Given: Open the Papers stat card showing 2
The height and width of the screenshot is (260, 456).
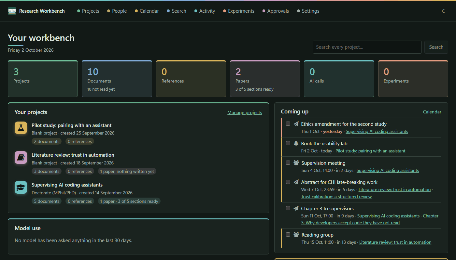Looking at the screenshot, I should 265,79.
